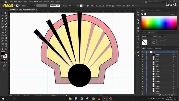Hide the currently selected Path sublayer eye
The width and height of the screenshot is (179, 101).
[x=142, y=57]
